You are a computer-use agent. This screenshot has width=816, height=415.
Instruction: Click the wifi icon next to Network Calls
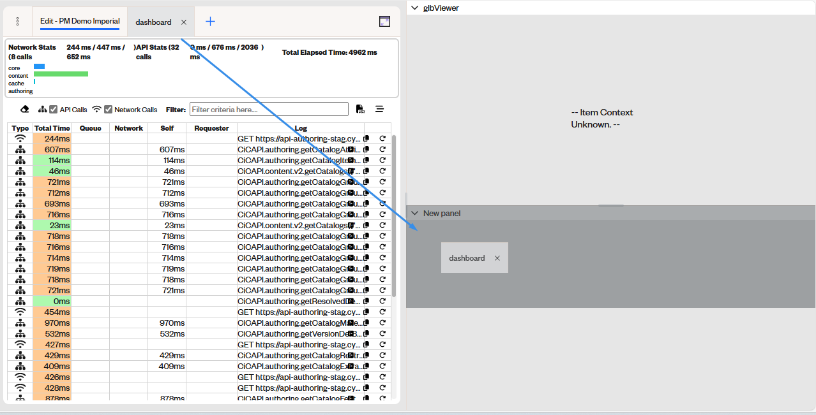click(96, 108)
